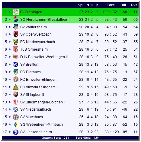Open the SV Niedergailbach team entry
This screenshot has width=141, height=142.
click(36, 109)
